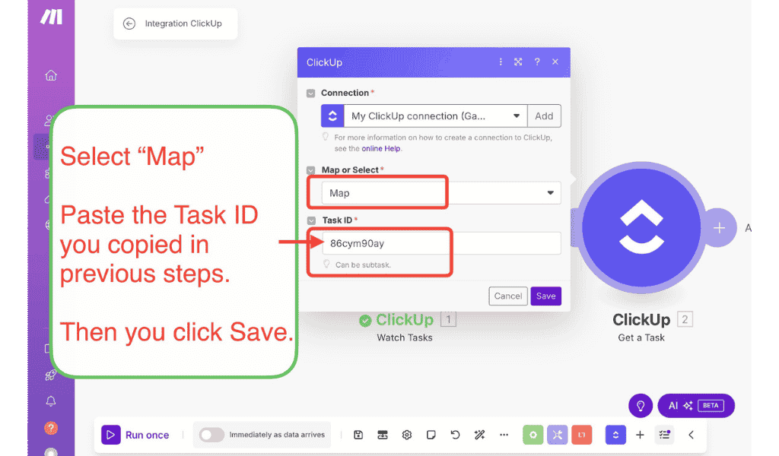Select the ClickUp Get a Task module
779x456 pixels.
(x=641, y=228)
